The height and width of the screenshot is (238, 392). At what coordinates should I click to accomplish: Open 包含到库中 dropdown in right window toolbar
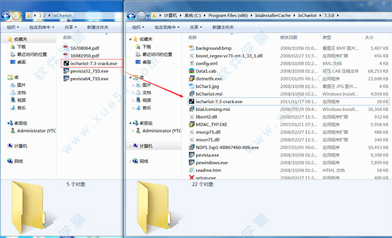167,27
